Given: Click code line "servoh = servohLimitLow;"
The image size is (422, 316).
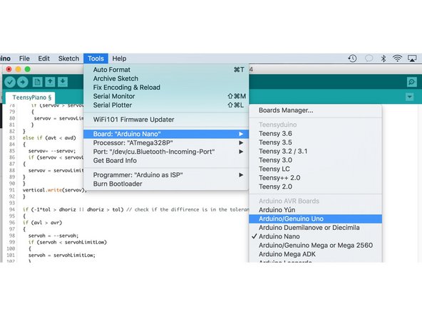Looking at the screenshot, I should [62, 256].
